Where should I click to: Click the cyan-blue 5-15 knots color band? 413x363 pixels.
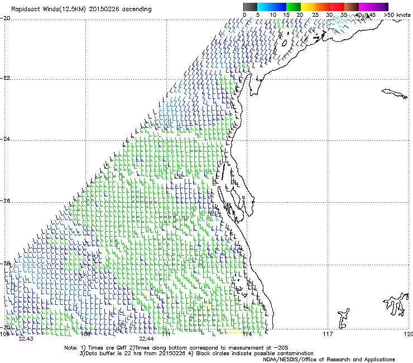(x=272, y=7)
